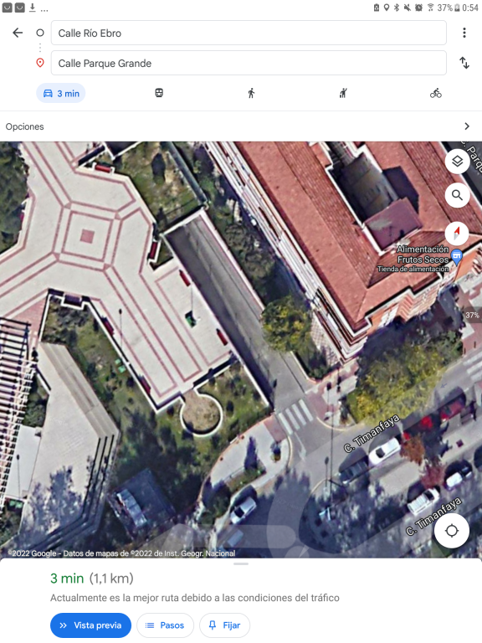Pin this route with Fijar

(x=224, y=625)
